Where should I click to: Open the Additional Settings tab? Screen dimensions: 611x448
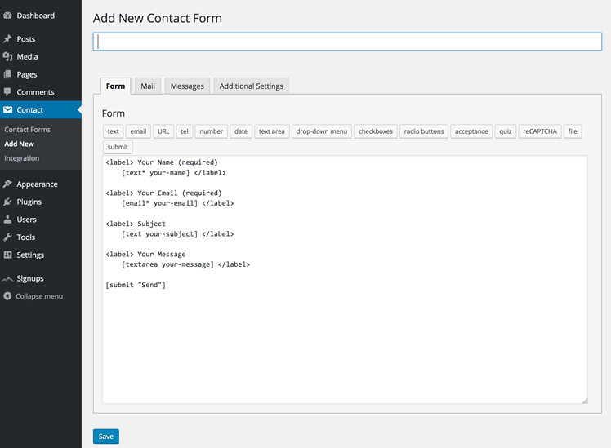pyautogui.click(x=251, y=86)
